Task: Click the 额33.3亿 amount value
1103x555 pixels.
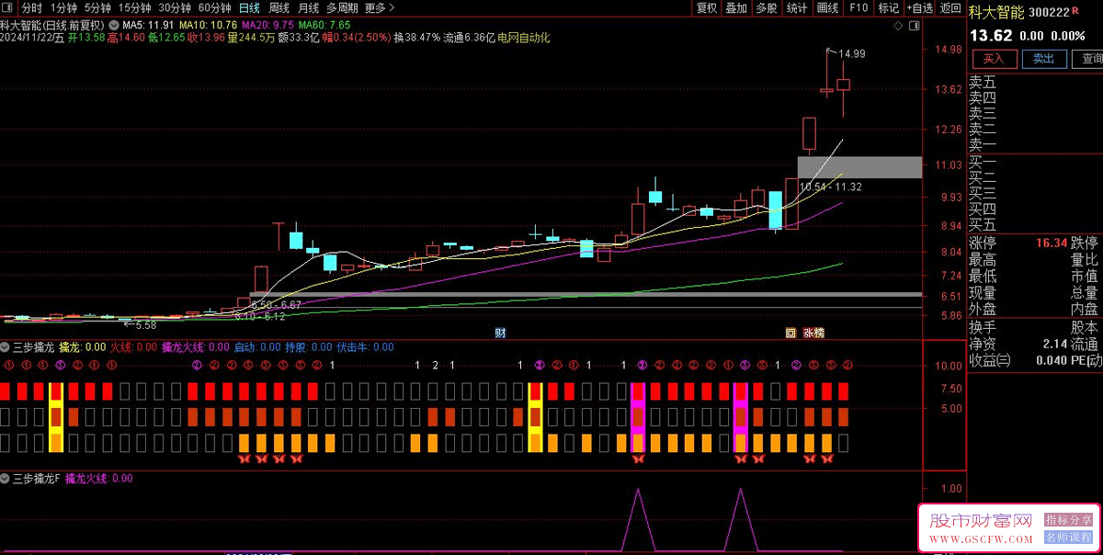Action: [299, 38]
